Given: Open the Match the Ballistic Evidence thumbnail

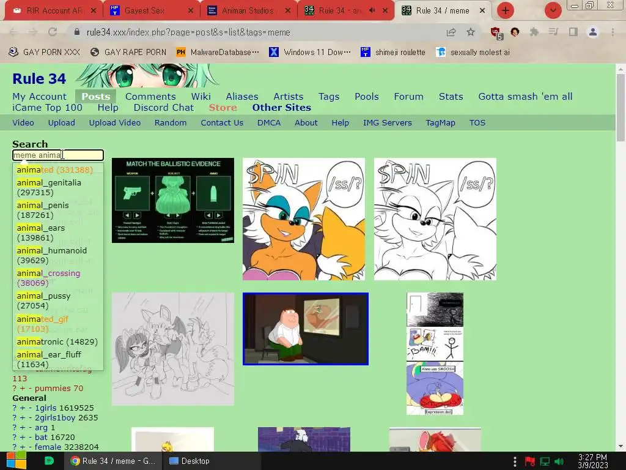Looking at the screenshot, I should click(x=173, y=200).
